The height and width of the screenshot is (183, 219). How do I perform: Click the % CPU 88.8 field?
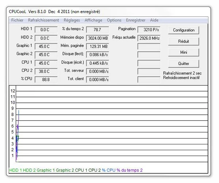point(46,79)
